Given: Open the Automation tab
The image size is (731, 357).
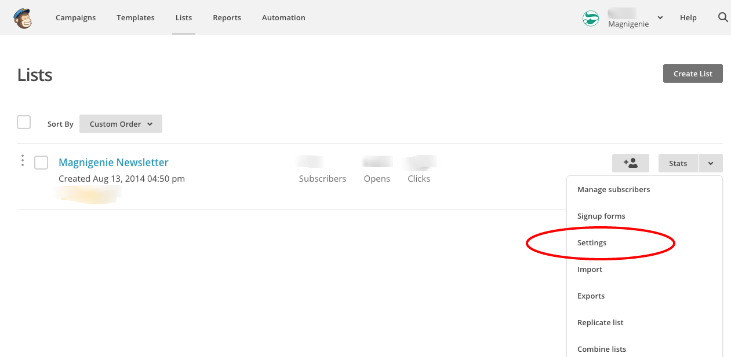Looking at the screenshot, I should point(283,18).
